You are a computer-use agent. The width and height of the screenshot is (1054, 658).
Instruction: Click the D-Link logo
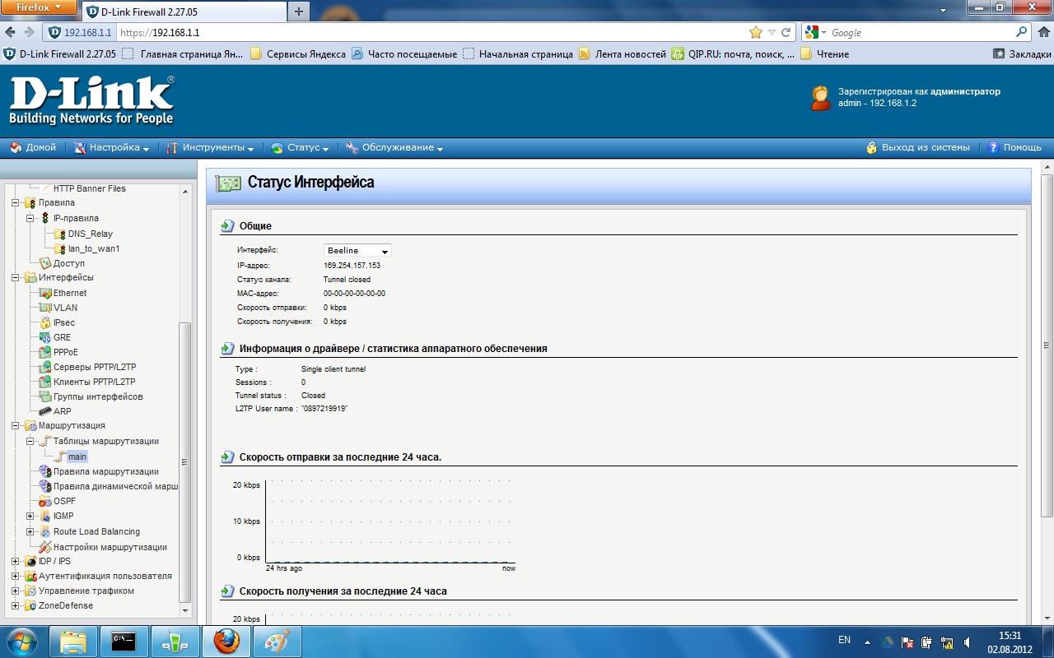(91, 100)
